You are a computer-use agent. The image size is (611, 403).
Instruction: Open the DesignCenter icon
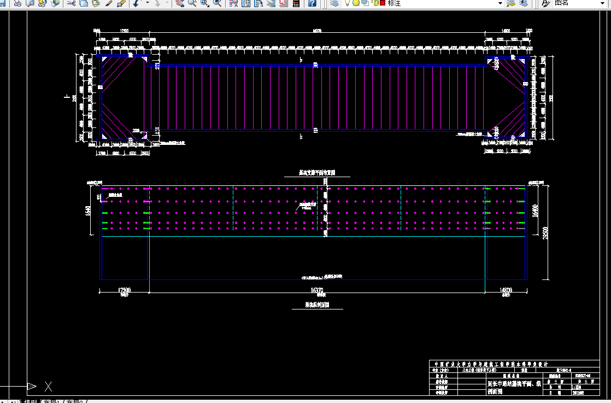pos(246,3)
